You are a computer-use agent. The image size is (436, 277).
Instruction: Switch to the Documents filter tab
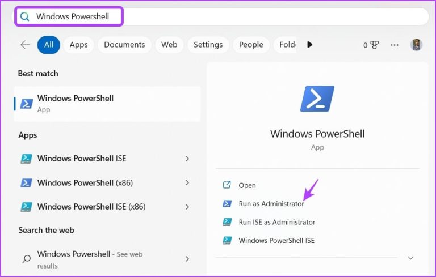(x=124, y=45)
